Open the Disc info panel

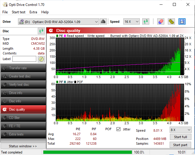click(23, 101)
